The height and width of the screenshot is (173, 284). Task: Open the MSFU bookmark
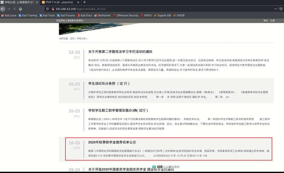(x=146, y=15)
